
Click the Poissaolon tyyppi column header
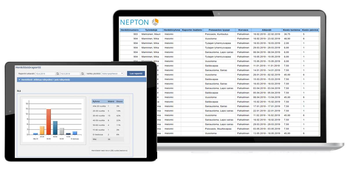pos(218,30)
